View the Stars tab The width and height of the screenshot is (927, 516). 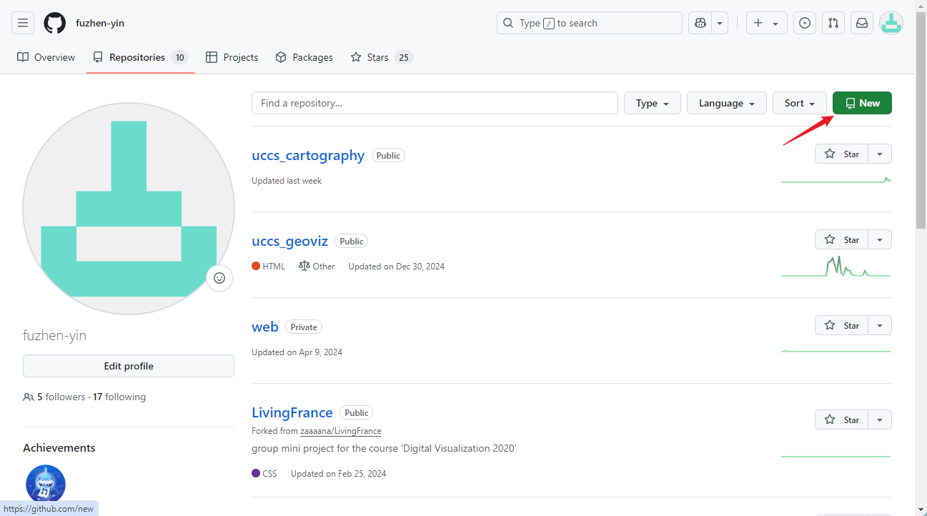[x=382, y=57]
